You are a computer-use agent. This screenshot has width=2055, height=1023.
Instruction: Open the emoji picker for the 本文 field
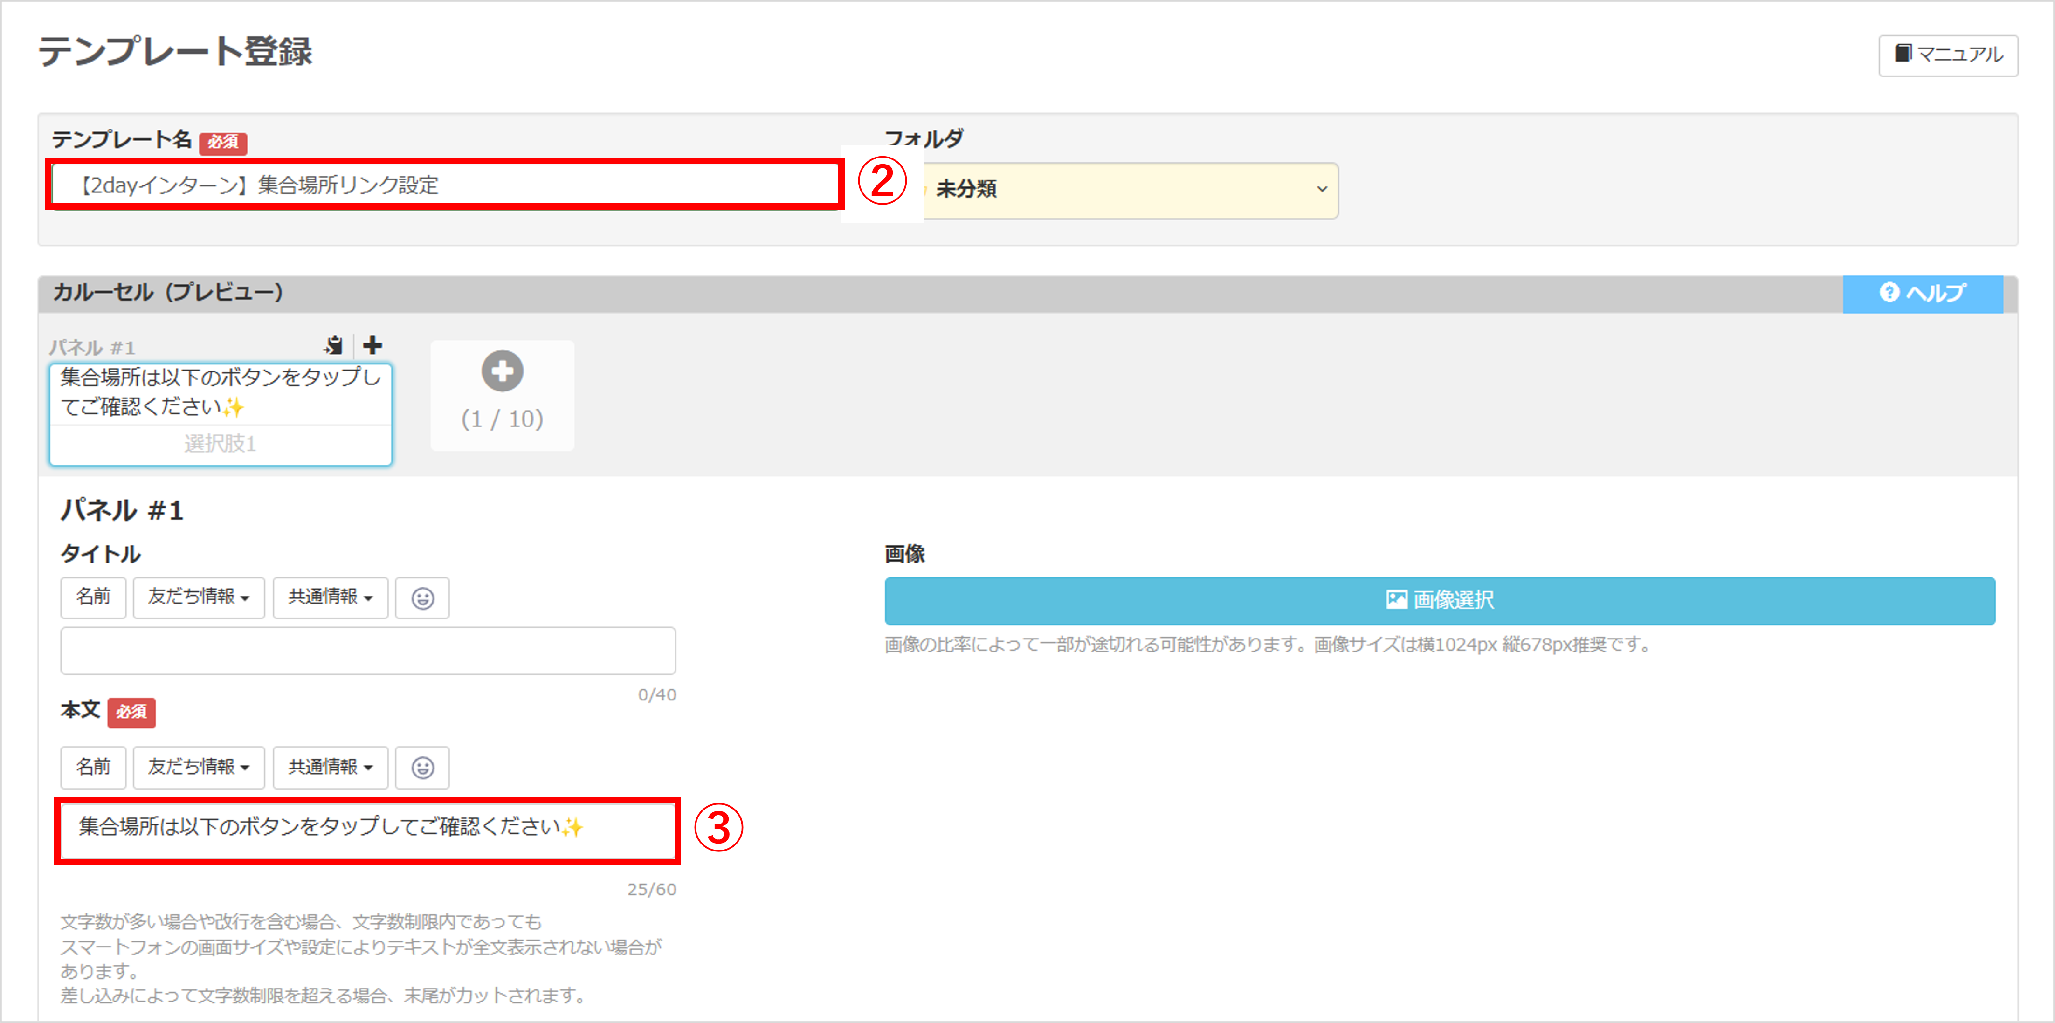pyautogui.click(x=422, y=767)
